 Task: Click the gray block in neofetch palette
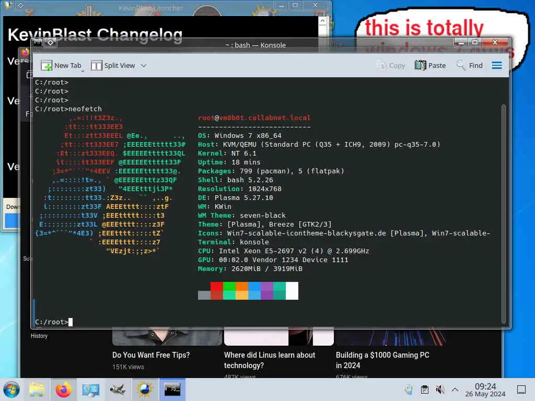click(204, 295)
